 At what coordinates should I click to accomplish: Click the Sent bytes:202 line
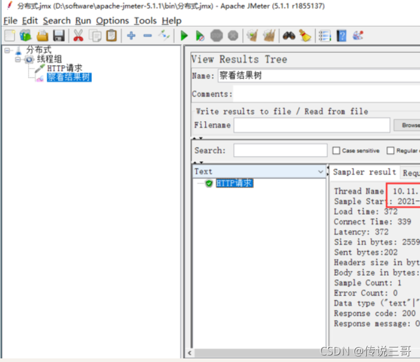[x=366, y=252]
